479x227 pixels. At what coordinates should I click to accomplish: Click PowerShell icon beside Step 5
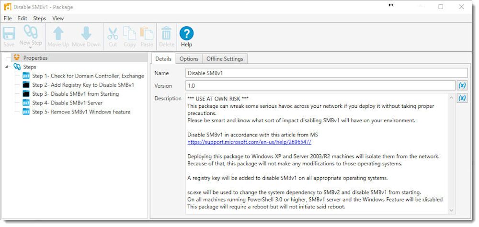[26, 112]
